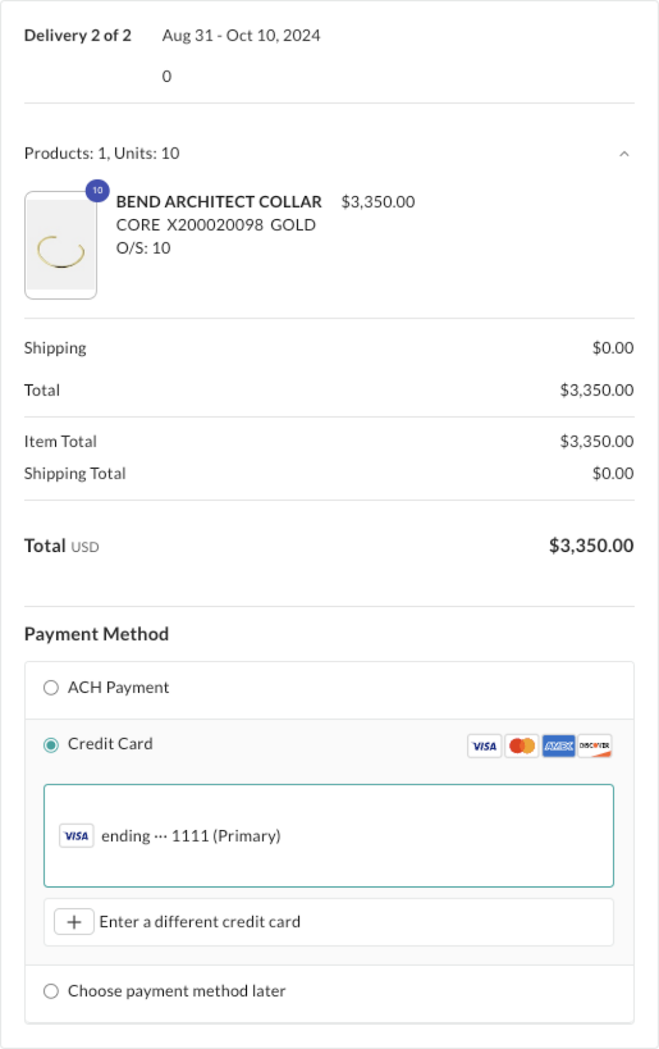Click the quantity badge showing 10
This screenshot has height=1049, width=659.
point(96,191)
